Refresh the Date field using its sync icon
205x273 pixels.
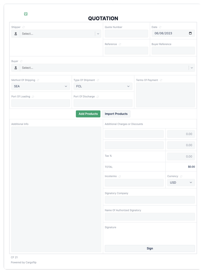click(160, 27)
